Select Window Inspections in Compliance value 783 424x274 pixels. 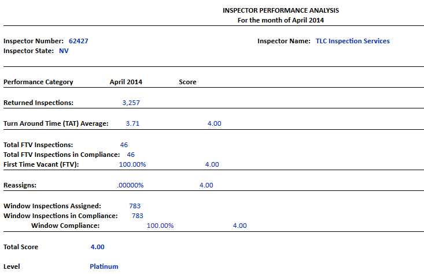tap(137, 216)
